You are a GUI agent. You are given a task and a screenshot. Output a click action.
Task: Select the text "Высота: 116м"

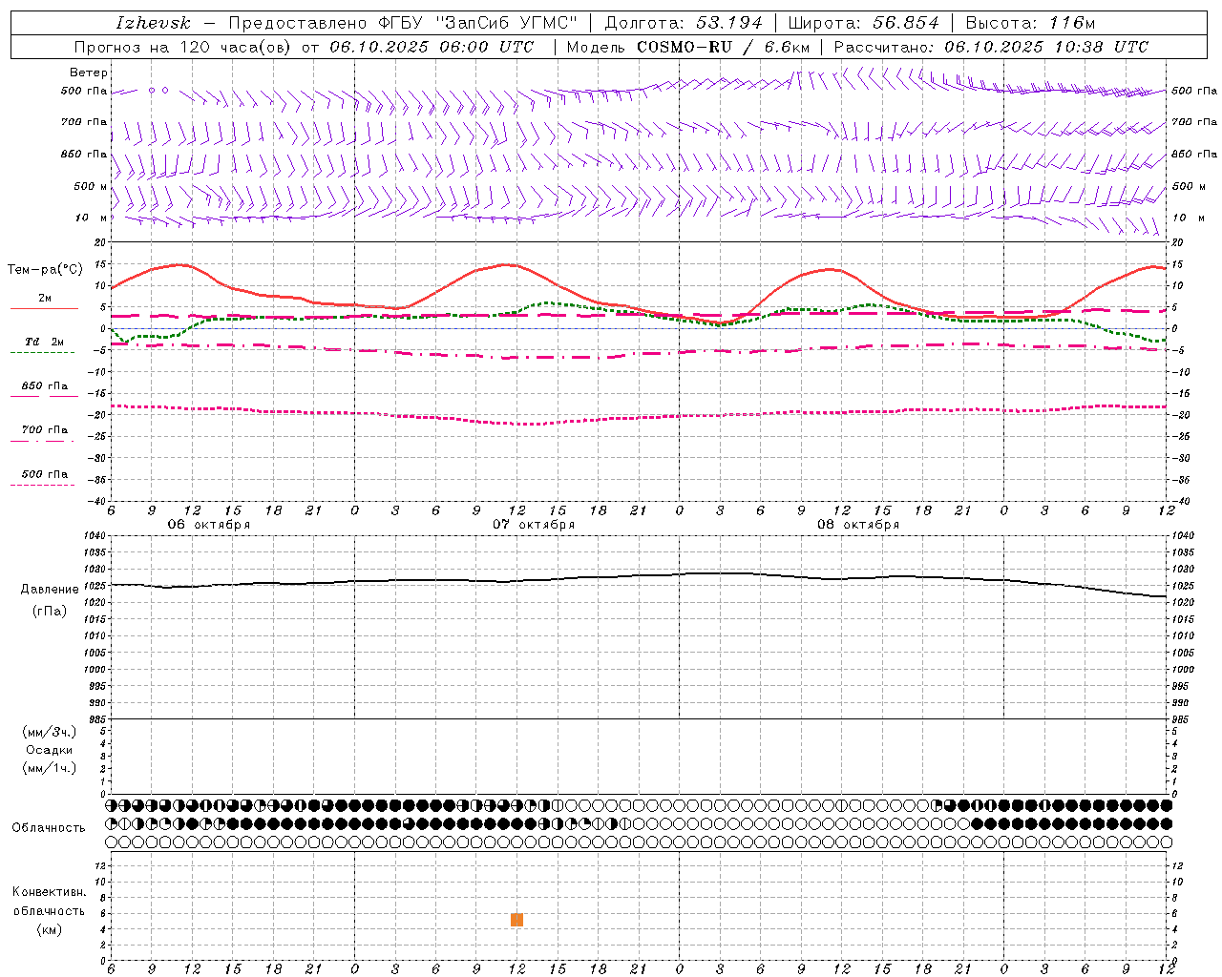(1031, 23)
